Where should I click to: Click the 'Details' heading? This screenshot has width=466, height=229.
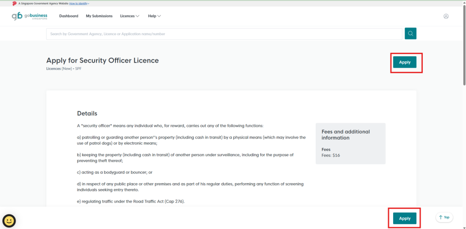pyautogui.click(x=87, y=113)
